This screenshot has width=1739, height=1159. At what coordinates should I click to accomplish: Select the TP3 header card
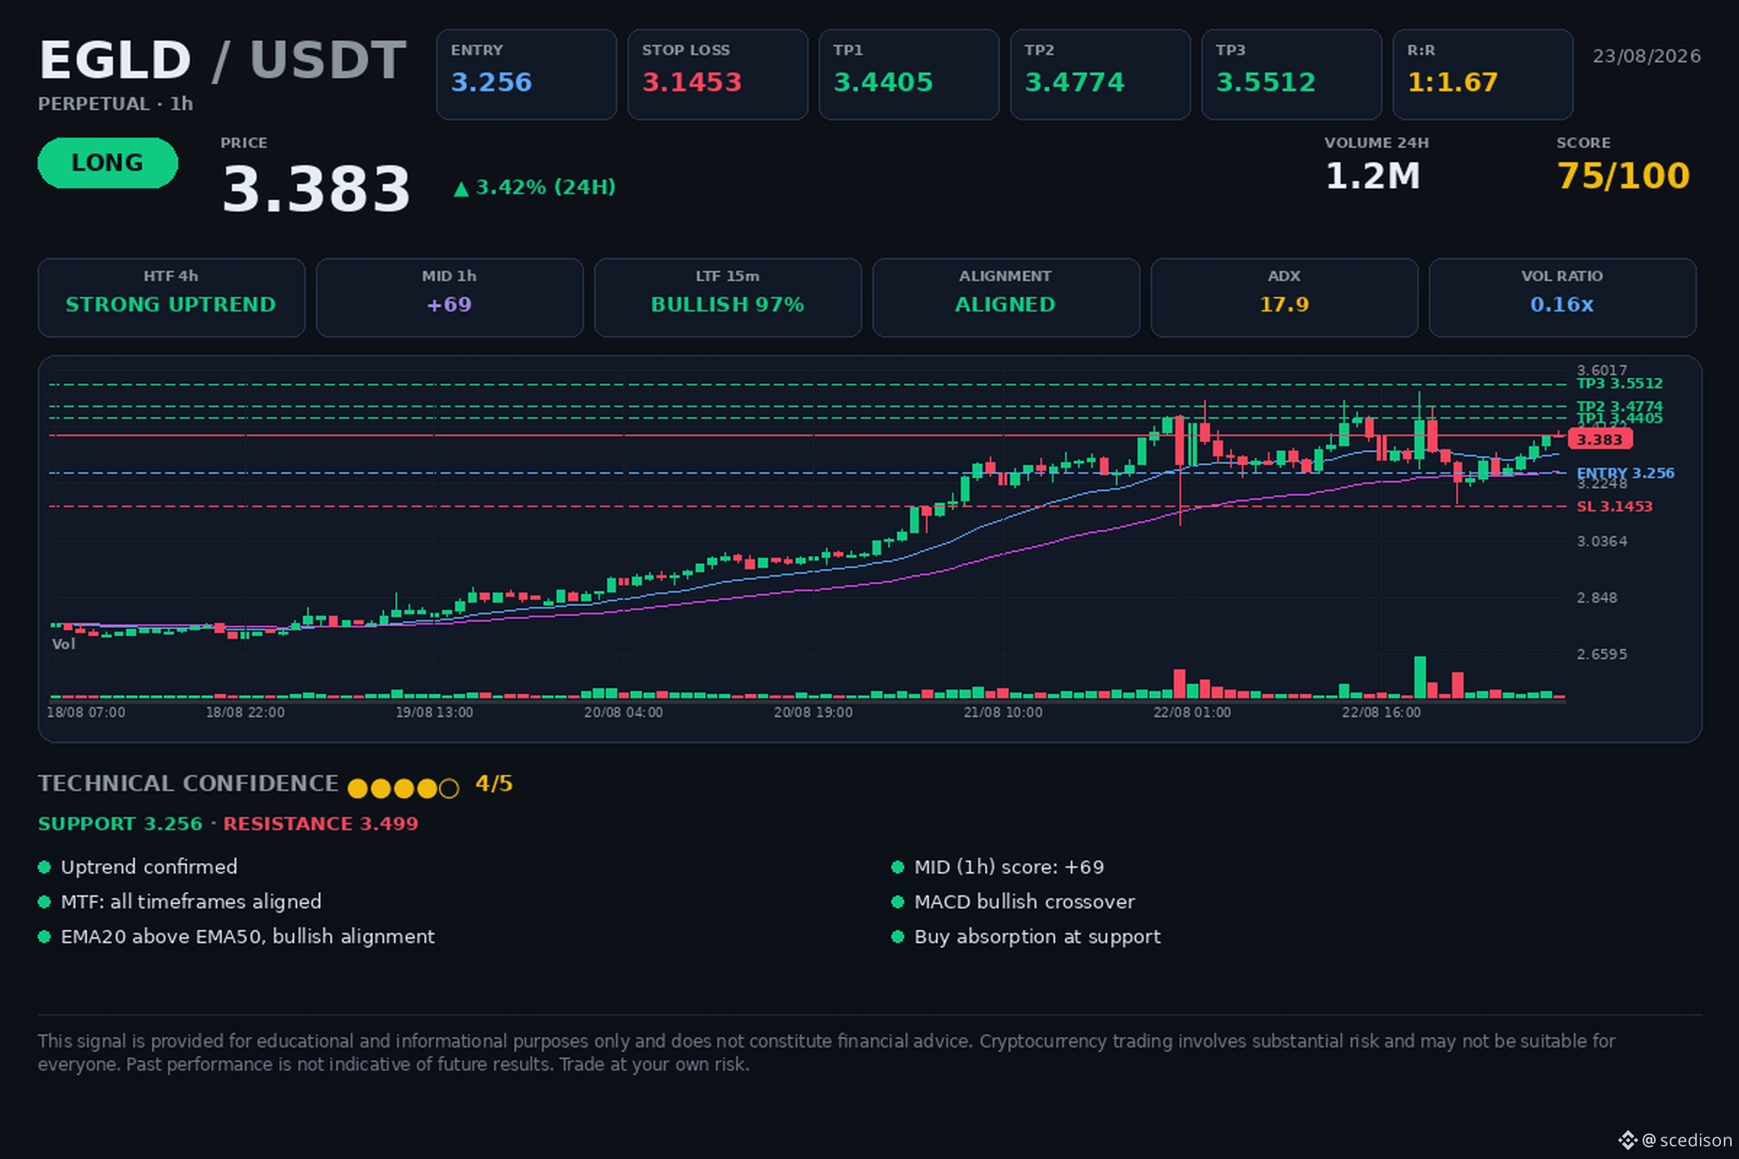click(1292, 75)
